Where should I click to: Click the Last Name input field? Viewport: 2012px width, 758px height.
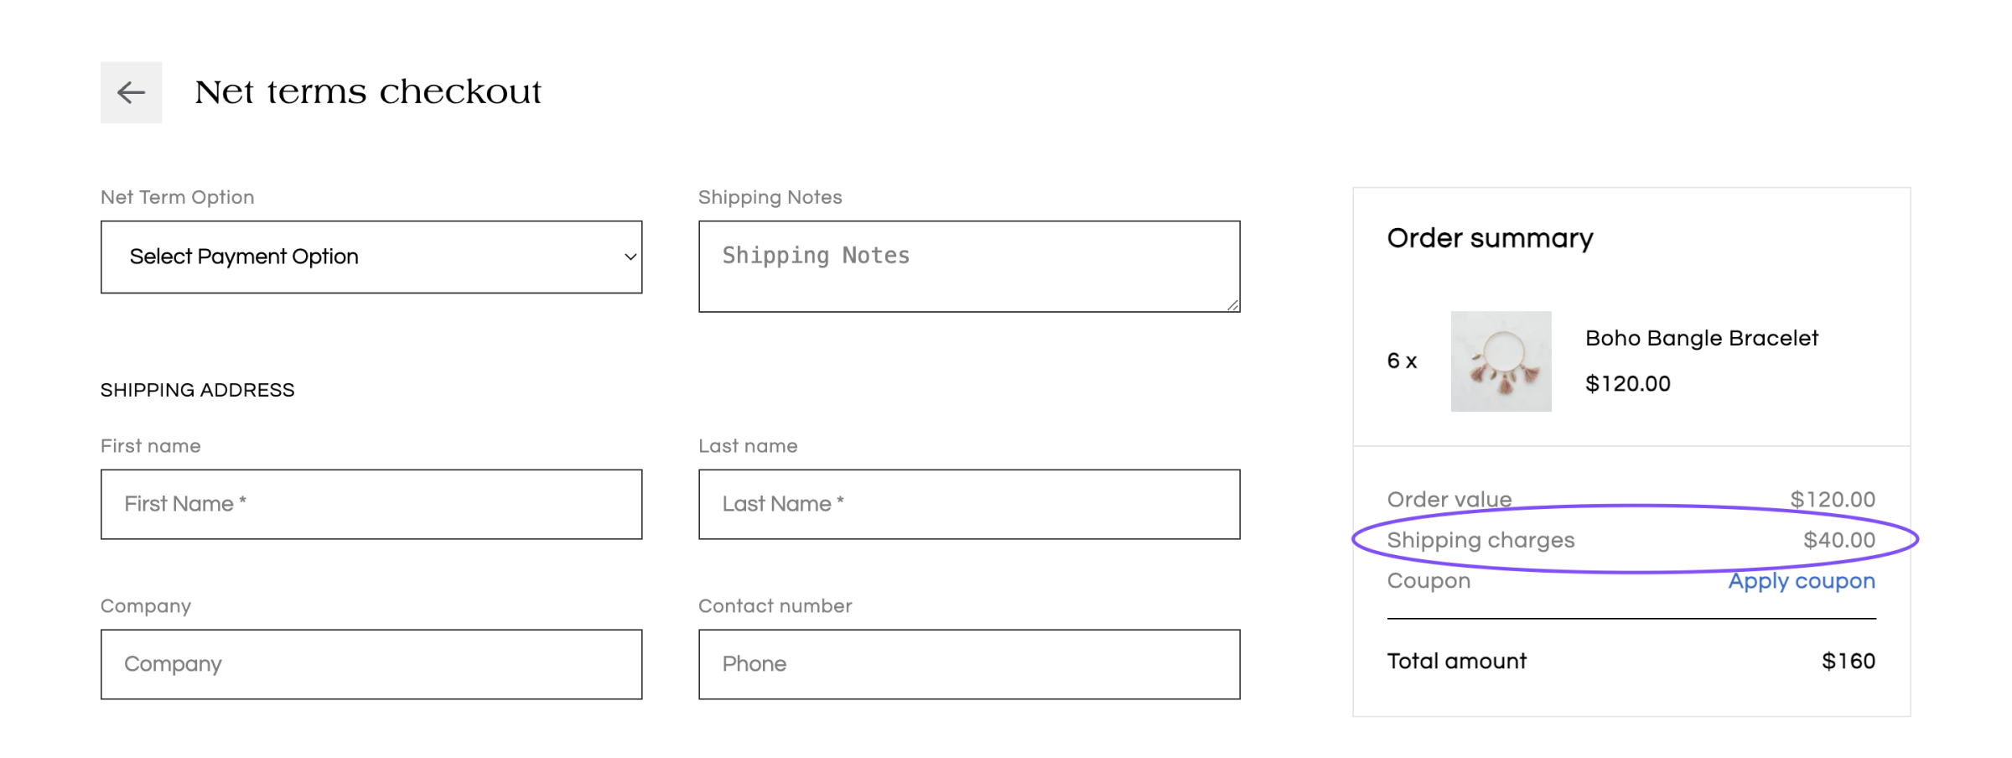pyautogui.click(x=969, y=504)
